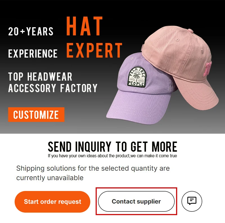Click the orange Start order request button

(53, 201)
